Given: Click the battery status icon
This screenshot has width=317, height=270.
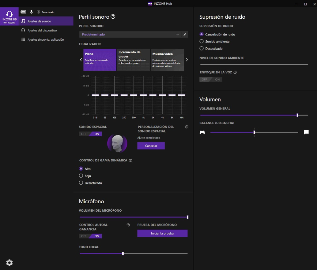Looking at the screenshot, I should [x=23, y=12].
